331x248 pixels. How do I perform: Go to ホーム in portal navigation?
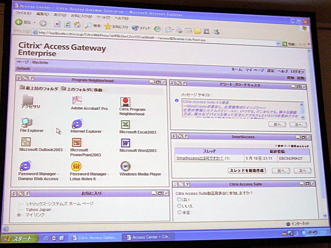click(236, 69)
